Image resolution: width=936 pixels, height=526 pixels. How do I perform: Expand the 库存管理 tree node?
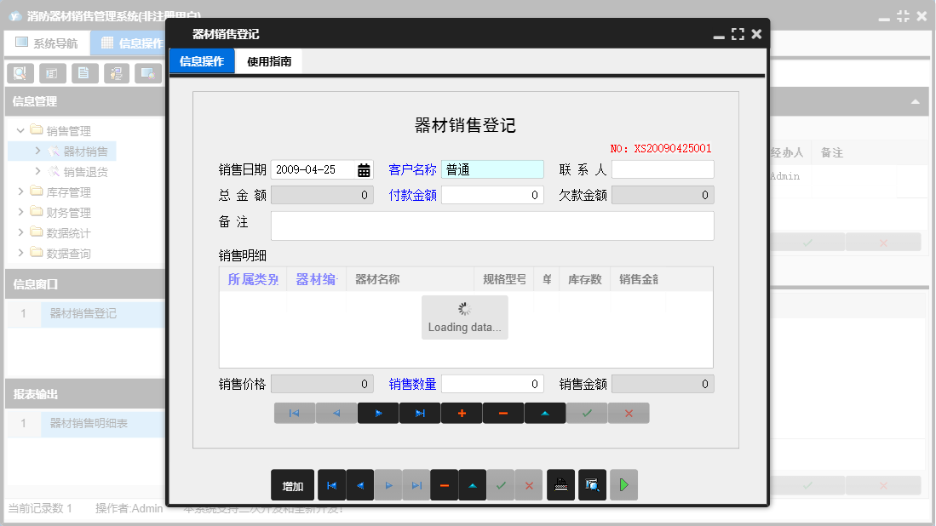pos(23,191)
